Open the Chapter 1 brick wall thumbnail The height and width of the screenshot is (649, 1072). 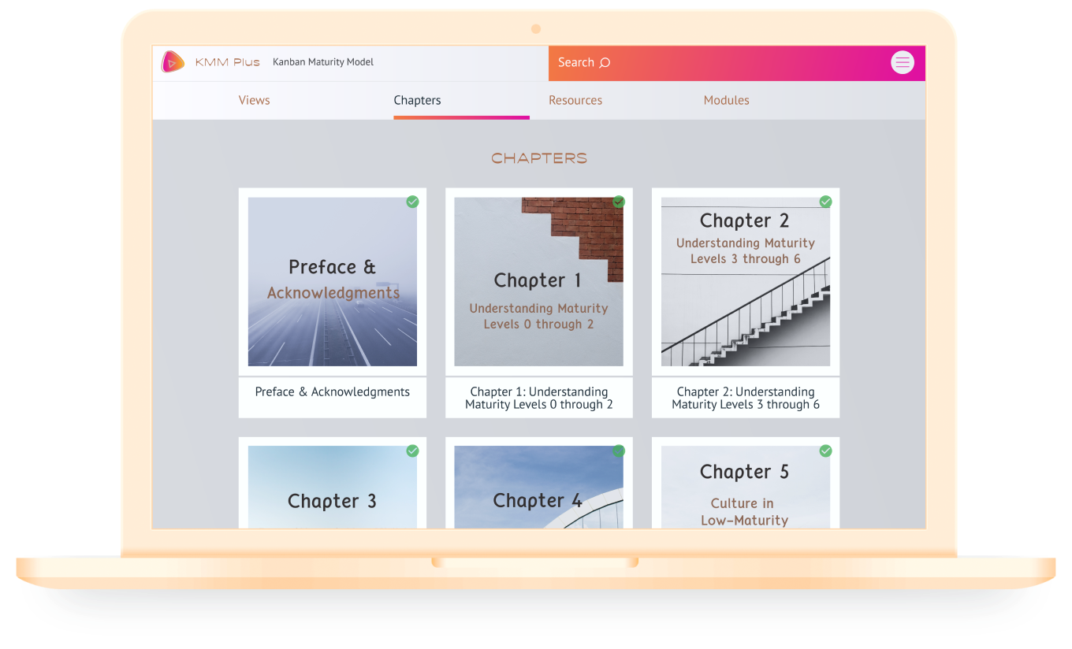[x=539, y=281]
